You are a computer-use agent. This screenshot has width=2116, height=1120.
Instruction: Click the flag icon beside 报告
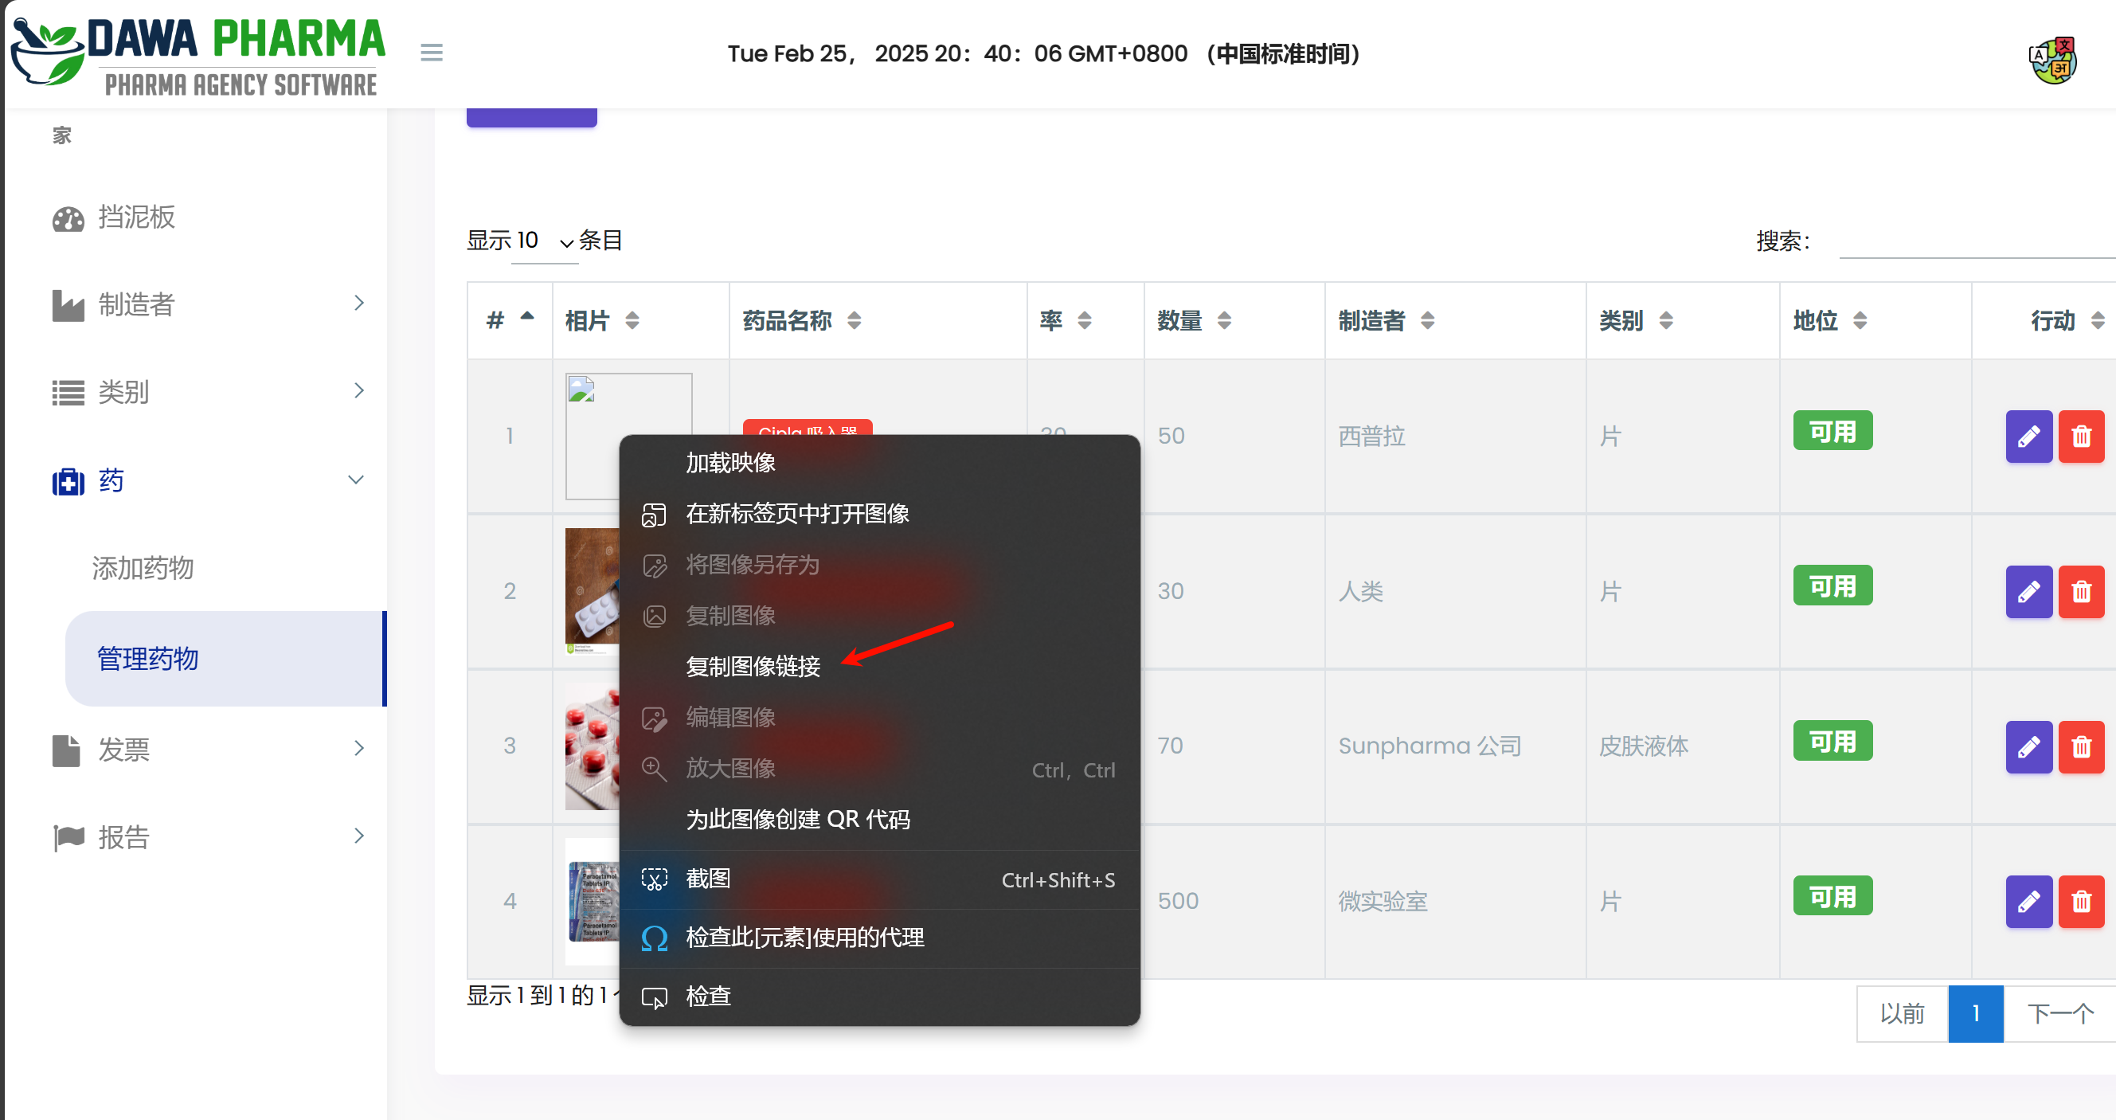click(68, 837)
